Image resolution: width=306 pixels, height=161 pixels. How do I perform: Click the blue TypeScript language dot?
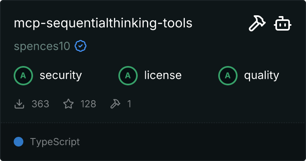(x=19, y=142)
